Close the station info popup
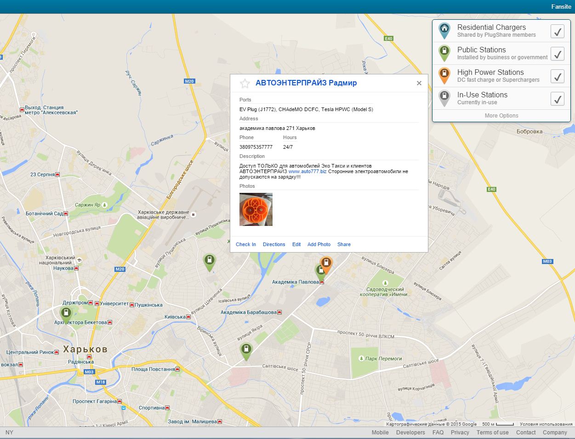The width and height of the screenshot is (575, 439). [x=419, y=83]
